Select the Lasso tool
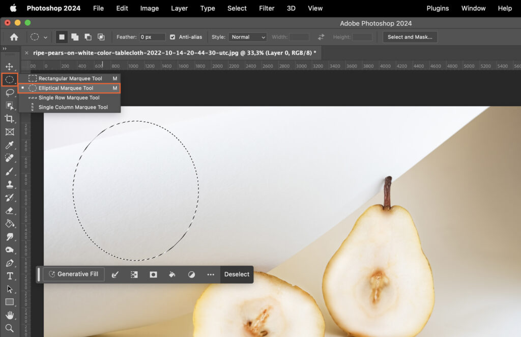The height and width of the screenshot is (337, 521). (11, 93)
